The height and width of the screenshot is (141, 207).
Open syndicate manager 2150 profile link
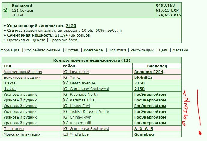tap(71, 25)
